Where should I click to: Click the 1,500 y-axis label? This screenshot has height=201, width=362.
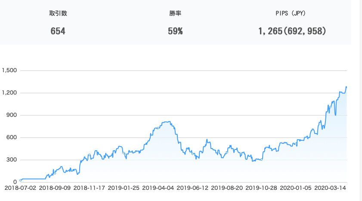9,70
